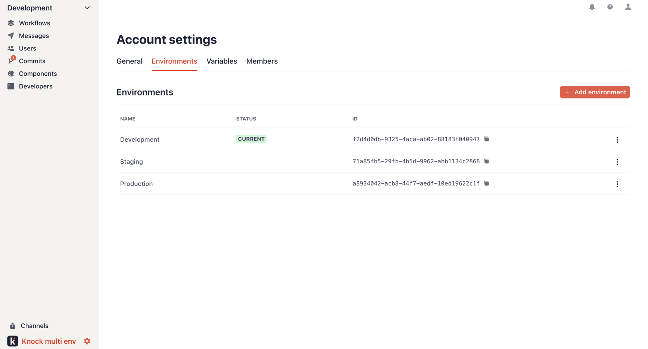Navigate to Channels in sidebar
The width and height of the screenshot is (648, 349).
point(34,326)
